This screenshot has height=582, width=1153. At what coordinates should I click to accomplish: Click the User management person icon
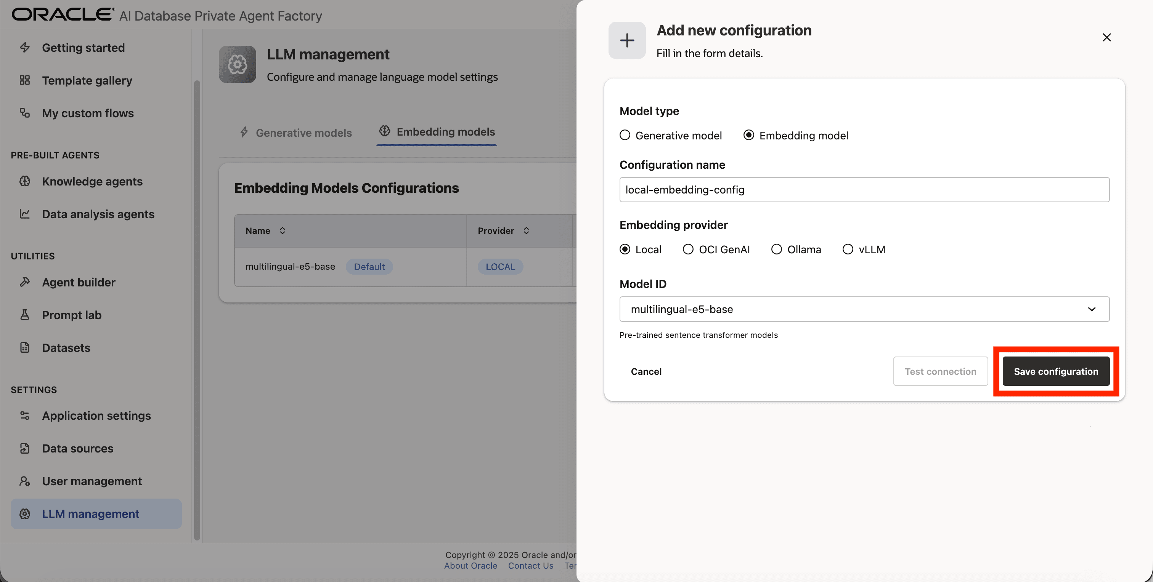coord(25,481)
